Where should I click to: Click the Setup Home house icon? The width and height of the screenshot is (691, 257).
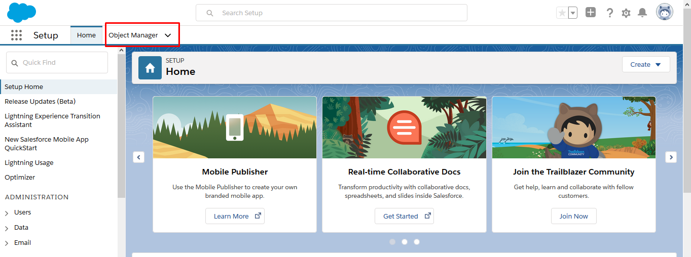tap(150, 68)
